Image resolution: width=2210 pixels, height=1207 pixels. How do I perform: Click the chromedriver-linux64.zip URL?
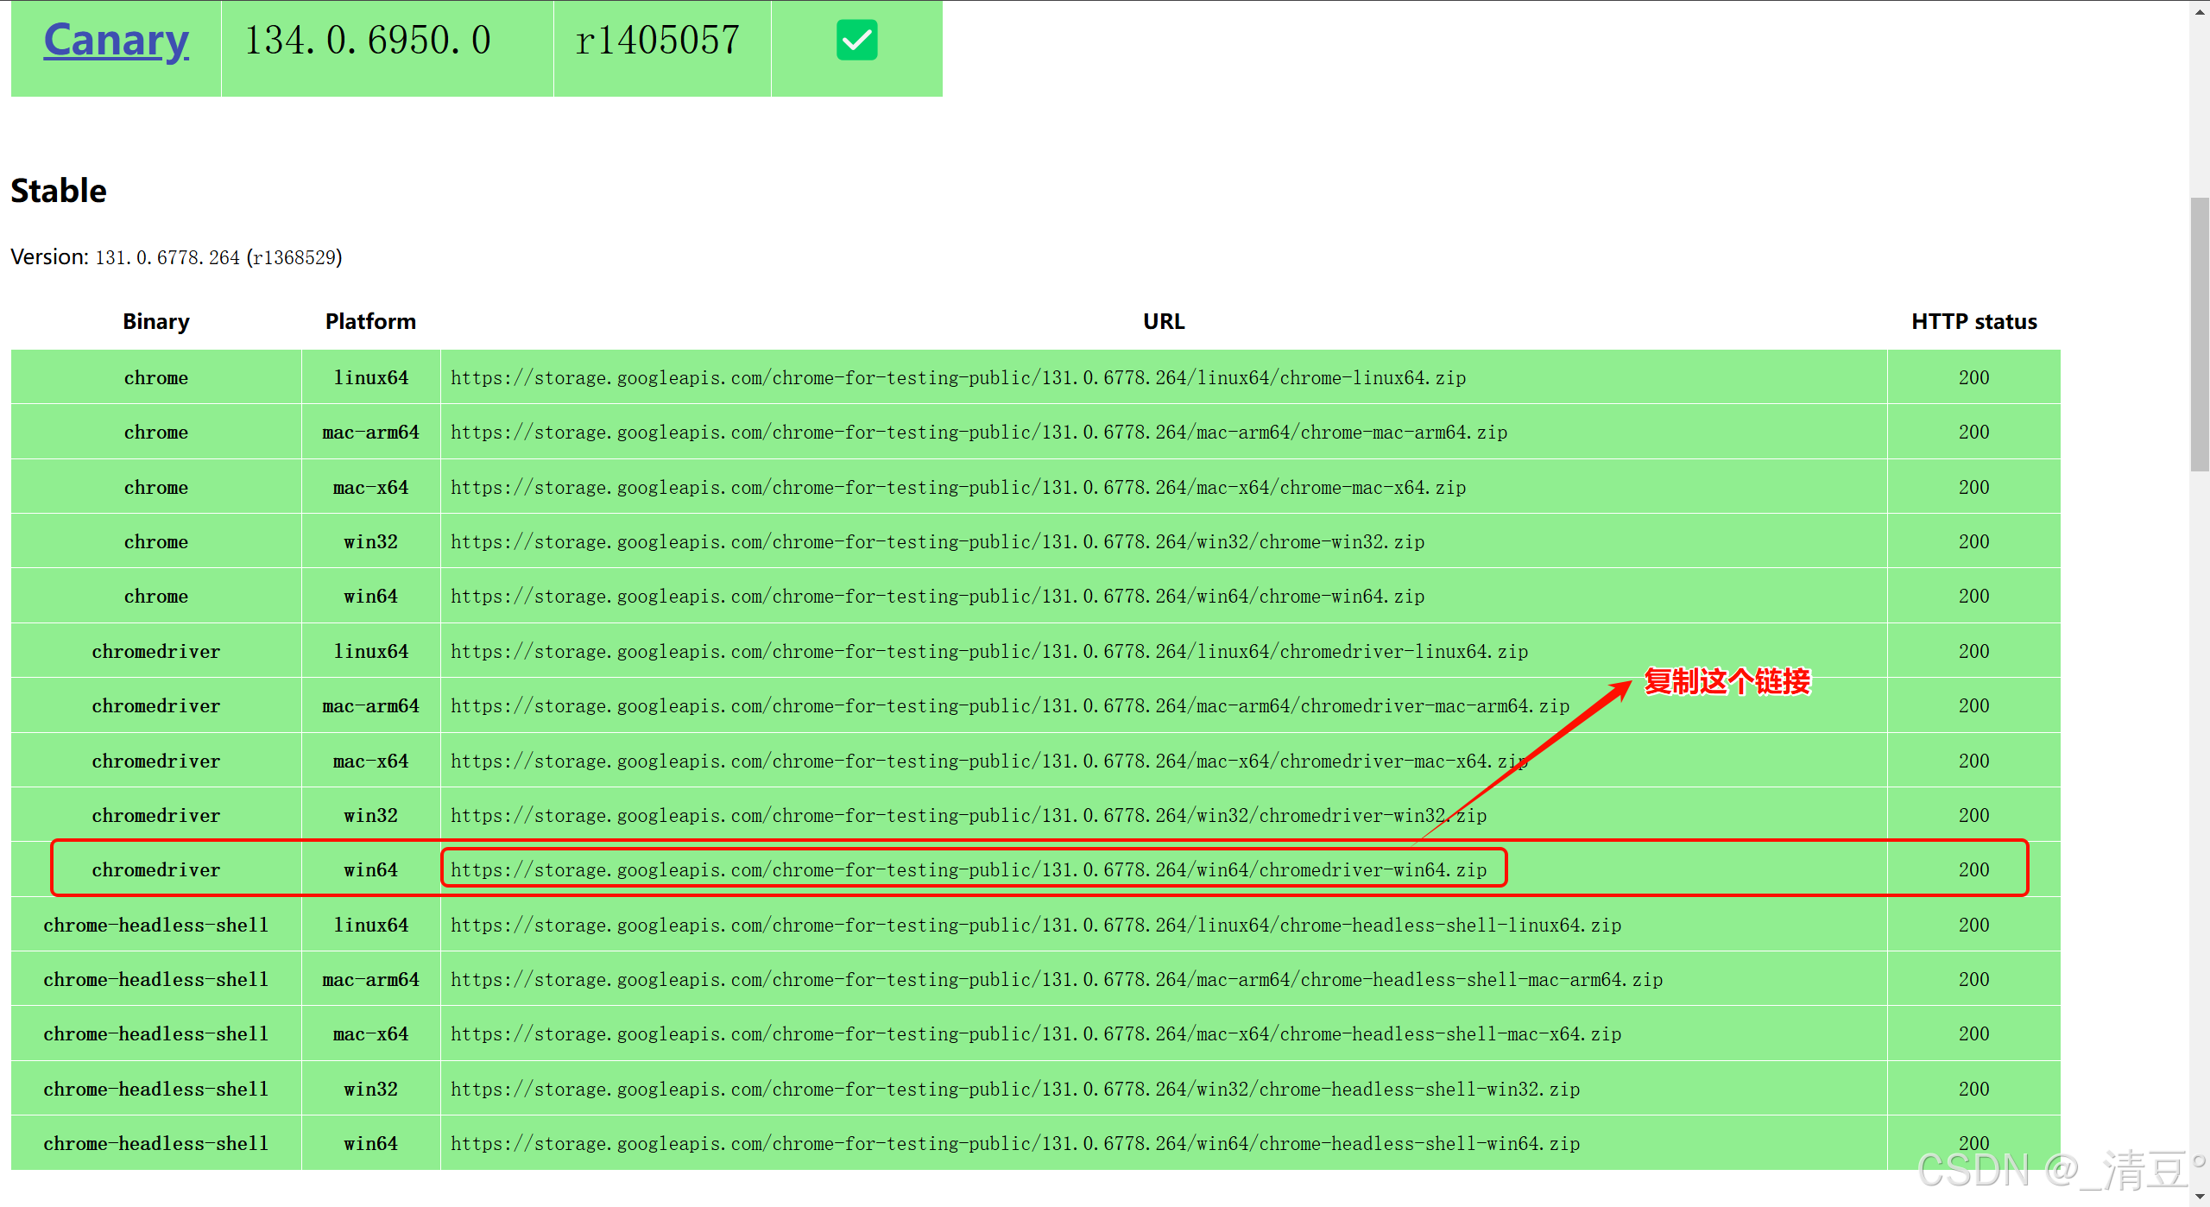pyautogui.click(x=989, y=652)
